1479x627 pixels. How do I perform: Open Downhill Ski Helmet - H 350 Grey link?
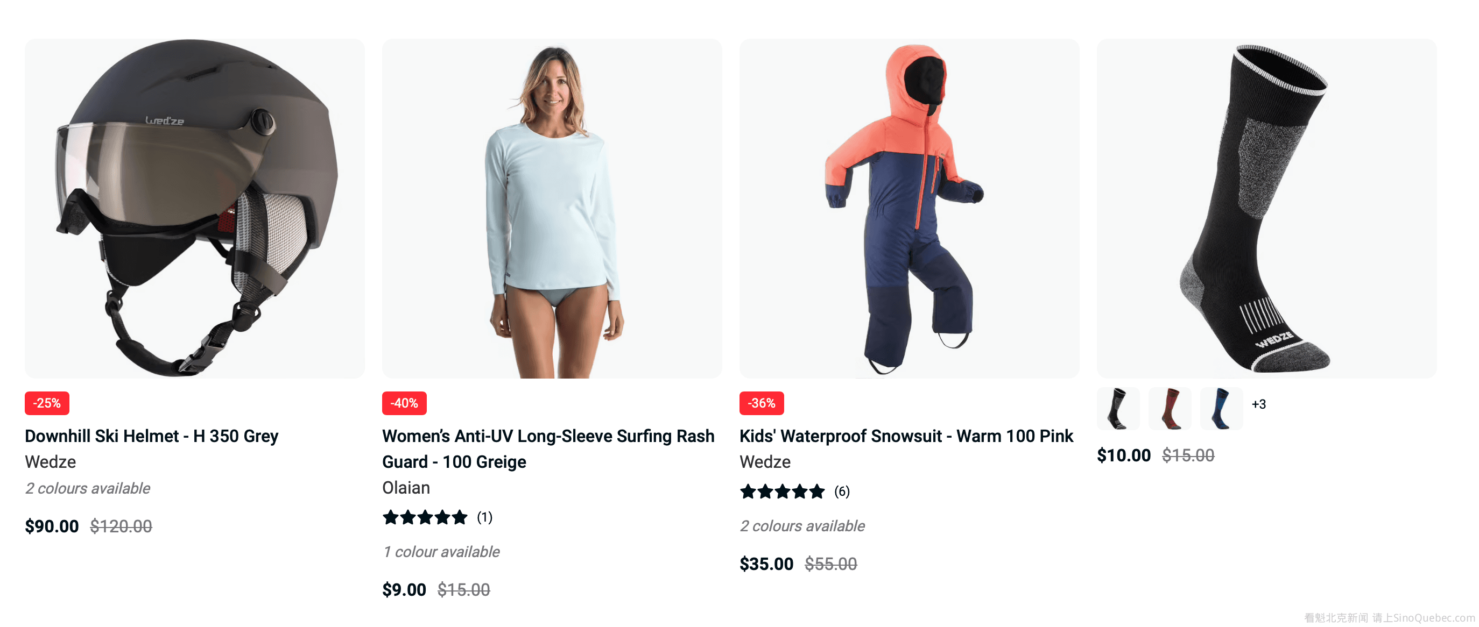pyautogui.click(x=152, y=436)
